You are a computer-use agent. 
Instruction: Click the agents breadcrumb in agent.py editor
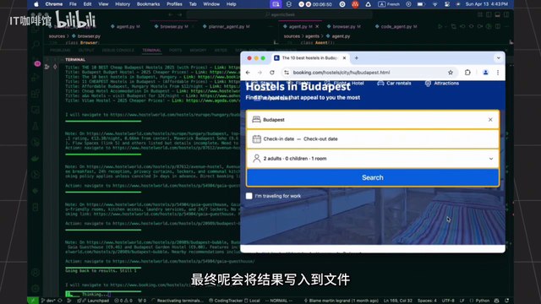coord(312,35)
